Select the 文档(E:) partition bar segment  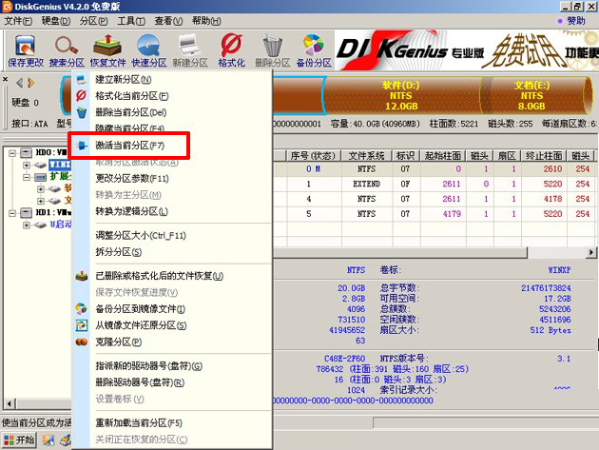(531, 95)
